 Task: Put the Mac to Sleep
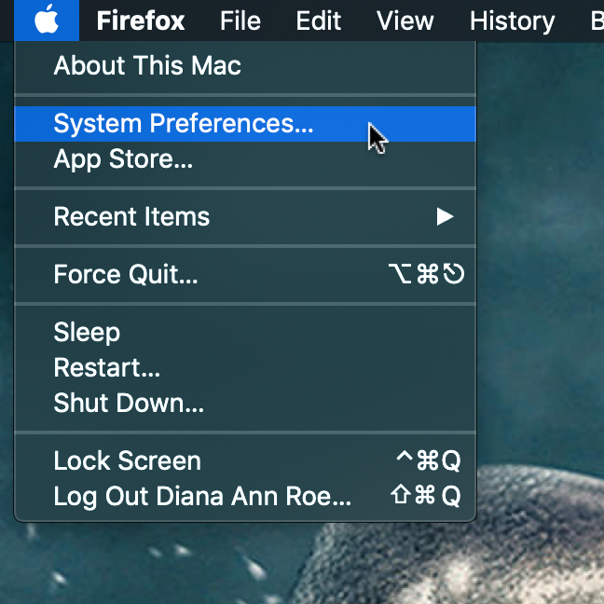(x=87, y=333)
